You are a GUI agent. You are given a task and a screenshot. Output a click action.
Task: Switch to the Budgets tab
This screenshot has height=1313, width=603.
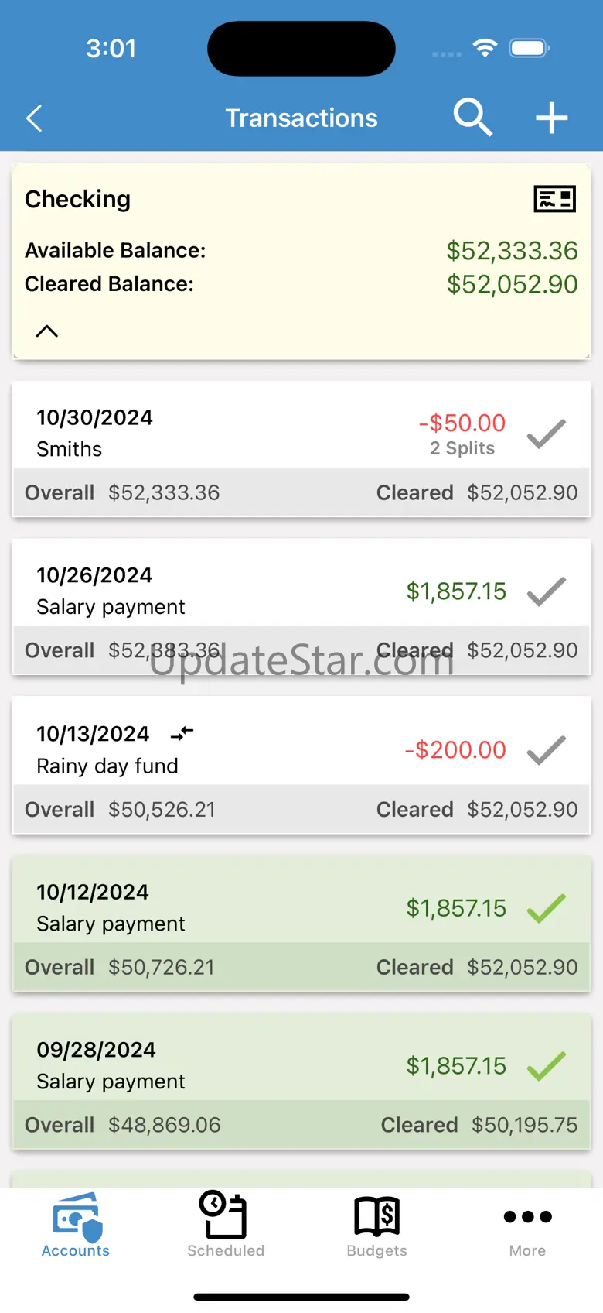(376, 1225)
